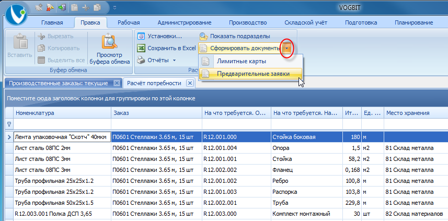Select the Лист сталь 08ПС 2мм cell
448x221 pixels.
pyautogui.click(x=62, y=148)
